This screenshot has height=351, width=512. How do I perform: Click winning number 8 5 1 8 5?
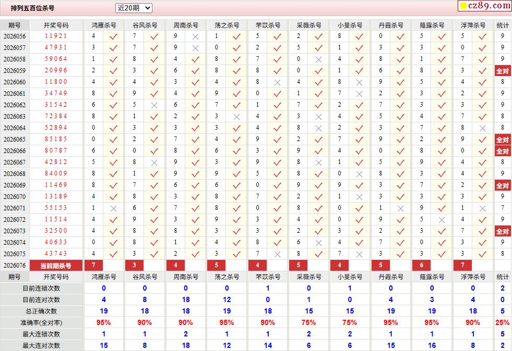pyautogui.click(x=56, y=139)
